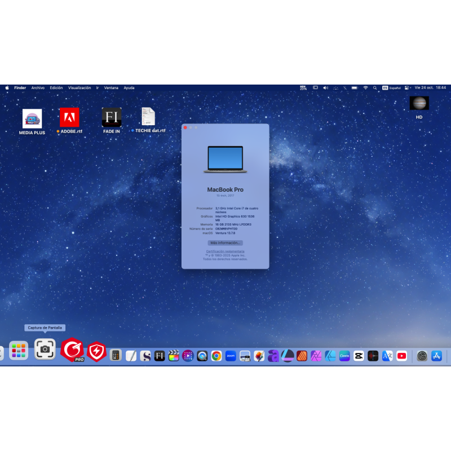
Task: Open the Ventana menu
Action: click(x=111, y=88)
